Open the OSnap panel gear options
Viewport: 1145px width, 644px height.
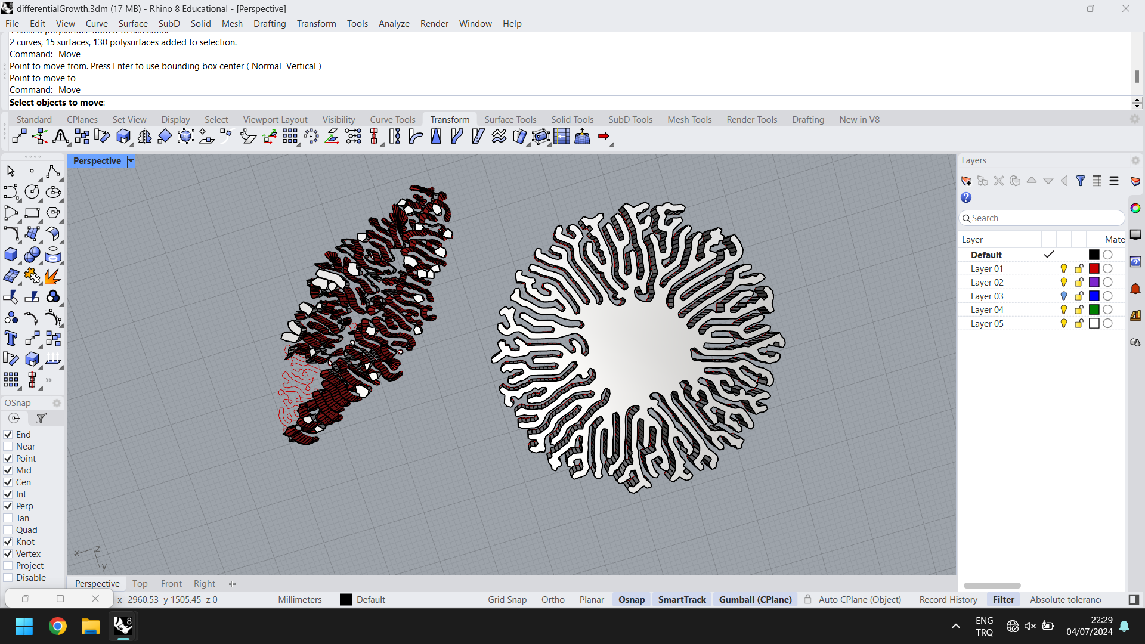point(57,403)
